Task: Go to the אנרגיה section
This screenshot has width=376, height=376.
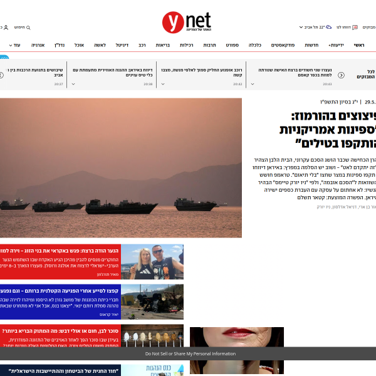Action: click(x=38, y=45)
